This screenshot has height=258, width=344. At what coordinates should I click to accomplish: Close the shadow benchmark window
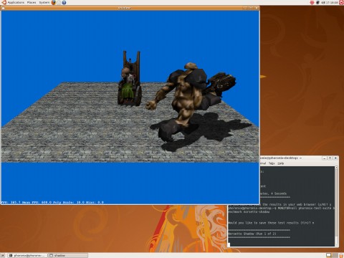pos(257,8)
